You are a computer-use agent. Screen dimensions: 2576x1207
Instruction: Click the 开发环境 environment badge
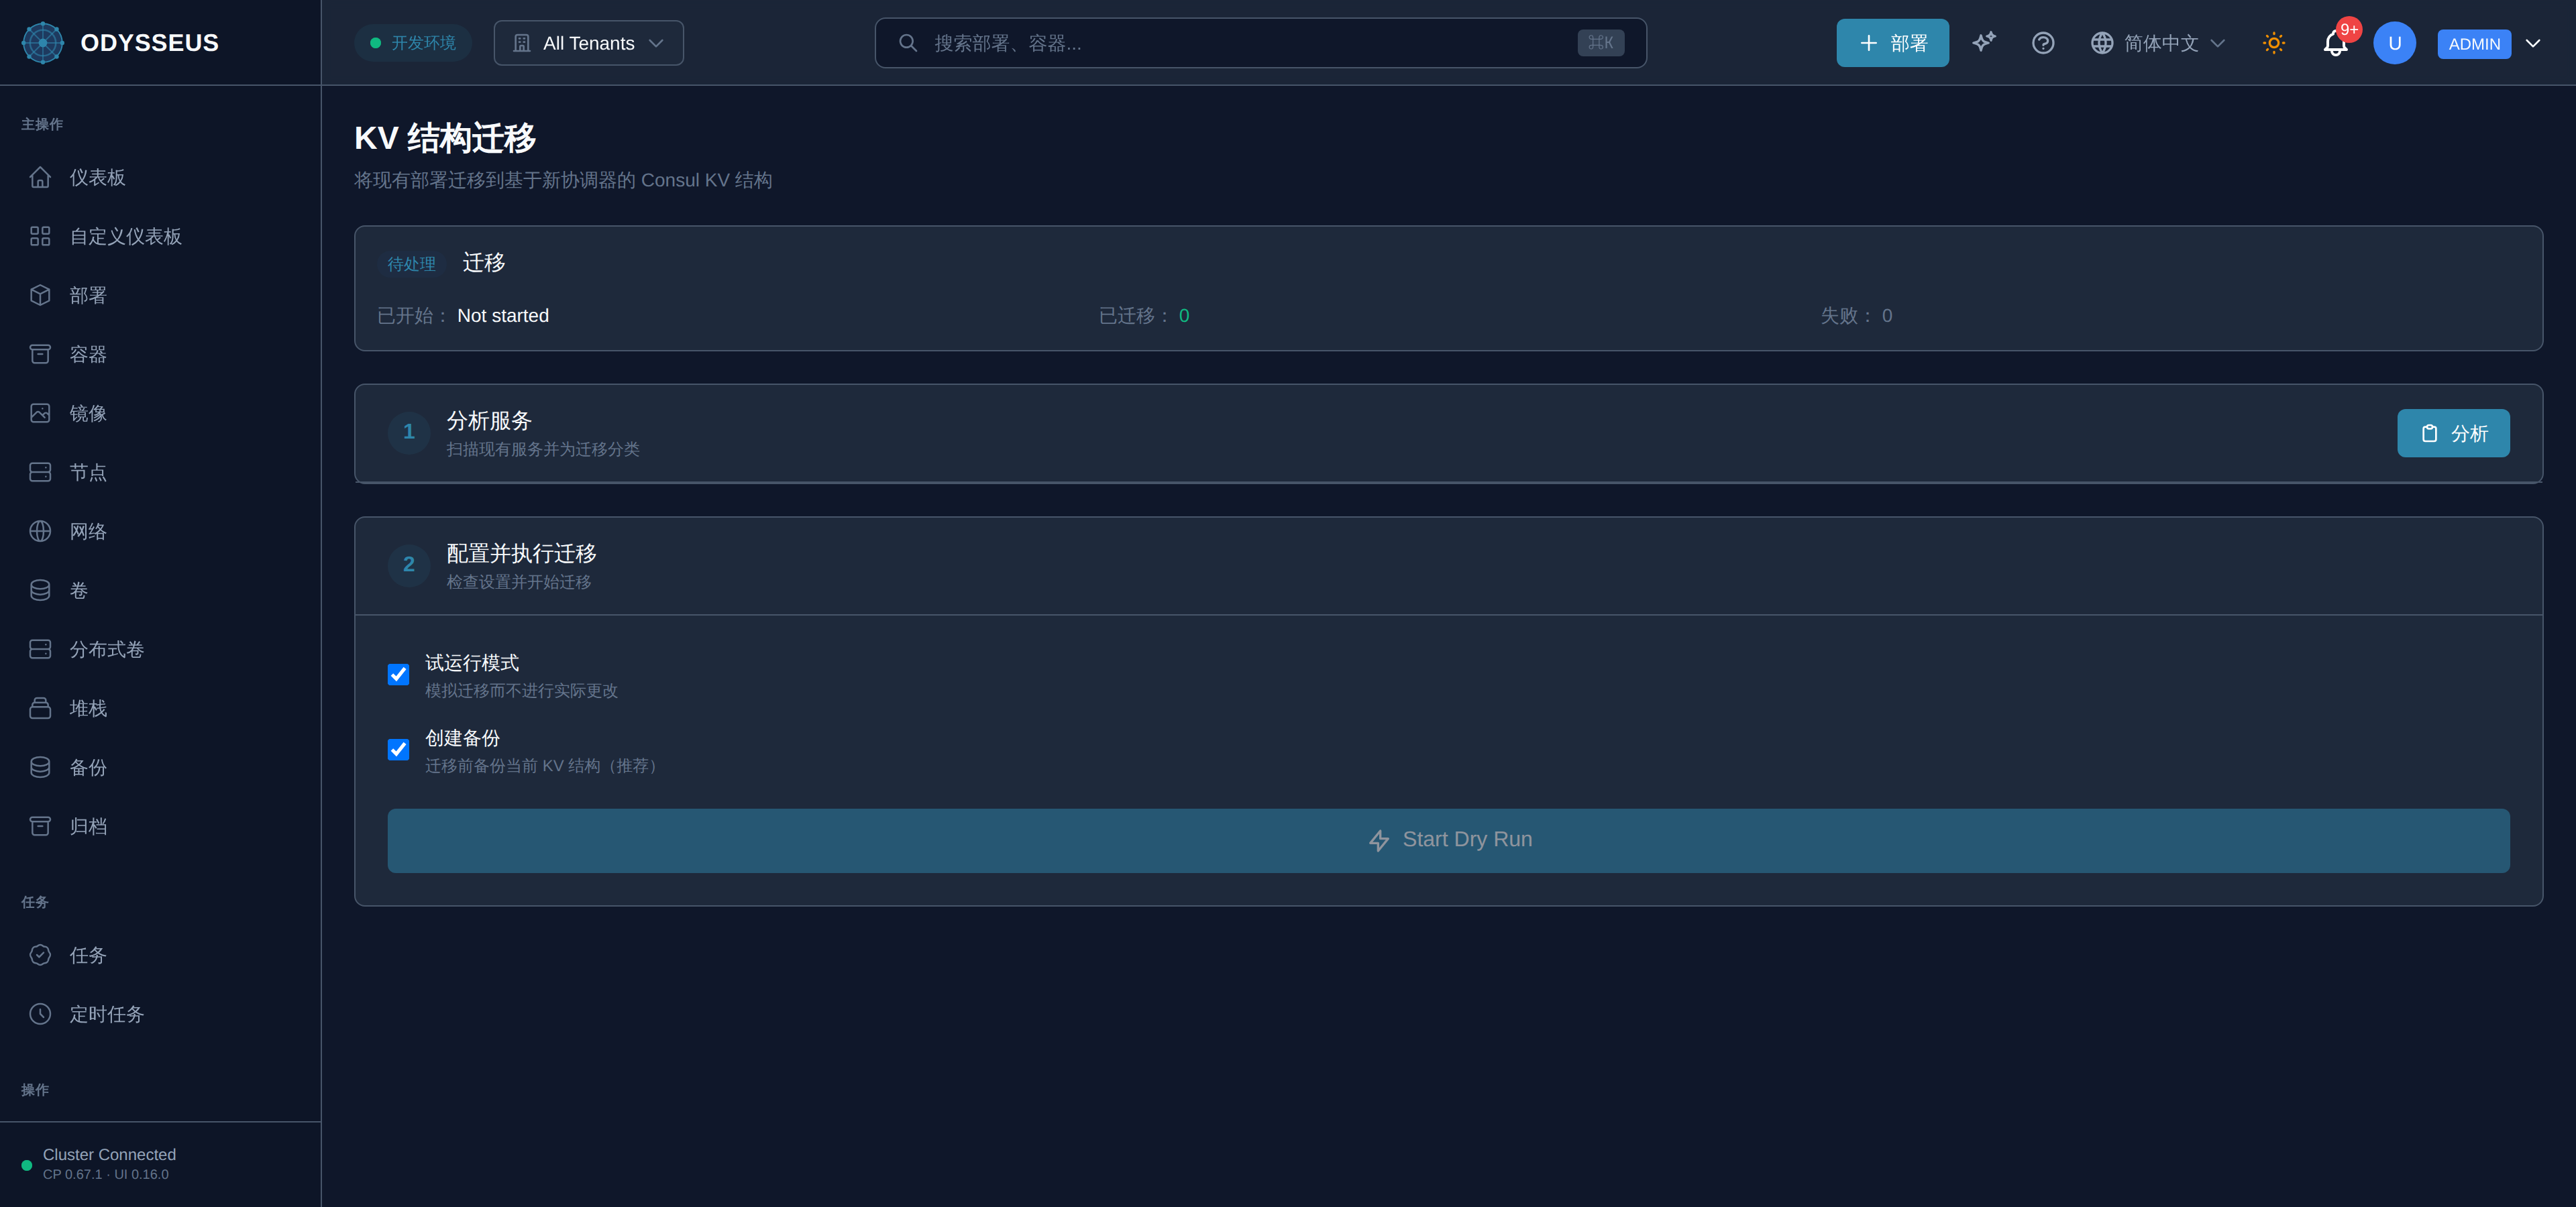tap(412, 43)
